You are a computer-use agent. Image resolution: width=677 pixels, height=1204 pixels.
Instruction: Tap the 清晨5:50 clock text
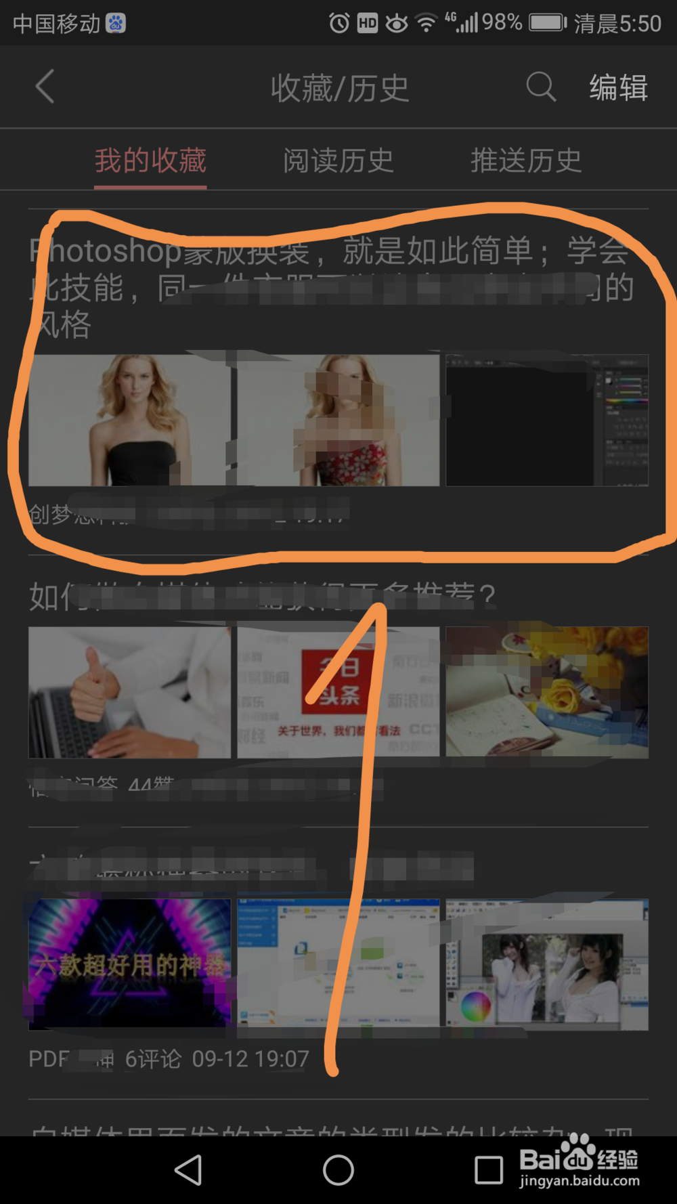[x=617, y=24]
